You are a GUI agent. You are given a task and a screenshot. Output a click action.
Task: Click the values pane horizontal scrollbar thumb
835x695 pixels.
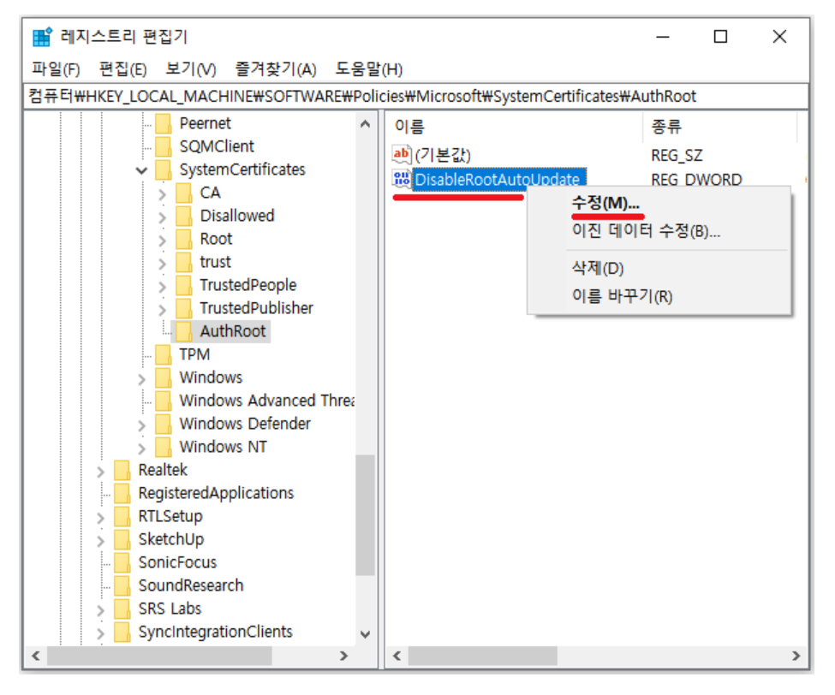click(482, 656)
